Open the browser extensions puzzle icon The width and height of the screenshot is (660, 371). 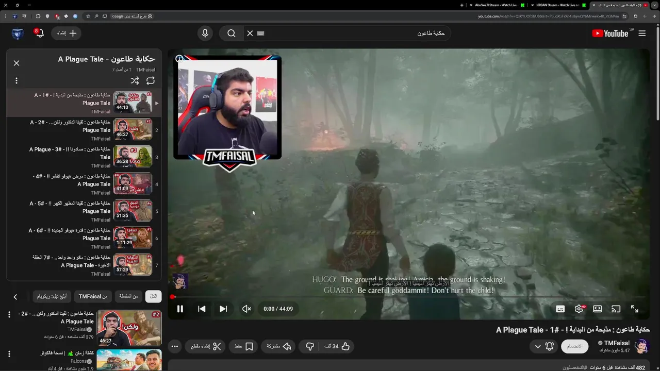click(x=38, y=16)
